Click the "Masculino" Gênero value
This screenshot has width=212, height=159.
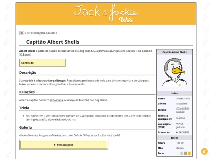click(x=182, y=104)
